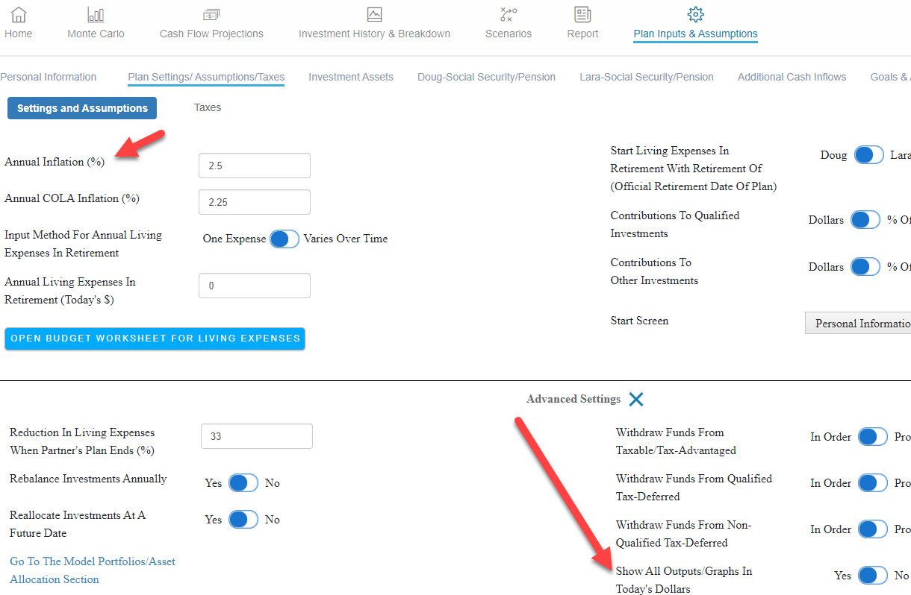The image size is (911, 595).
Task: Toggle Reallocate Investments At A Future Date
Action: (243, 520)
